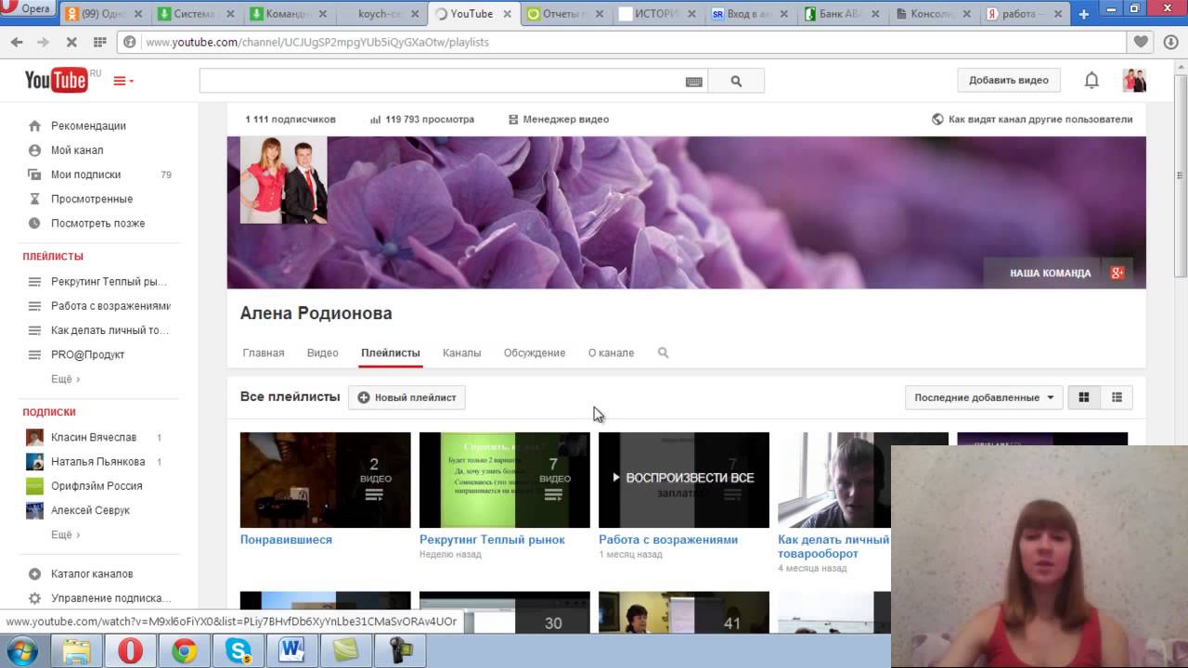Play all in Работа с возражениями
The height and width of the screenshot is (668, 1188).
pos(683,478)
